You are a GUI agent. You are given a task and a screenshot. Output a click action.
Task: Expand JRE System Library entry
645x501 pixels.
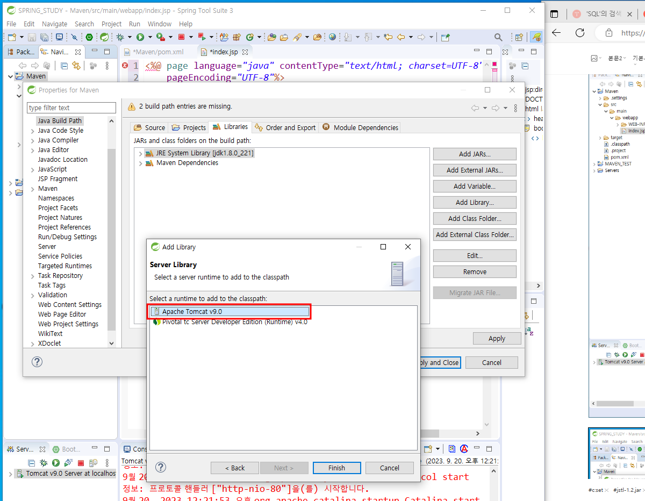click(141, 154)
